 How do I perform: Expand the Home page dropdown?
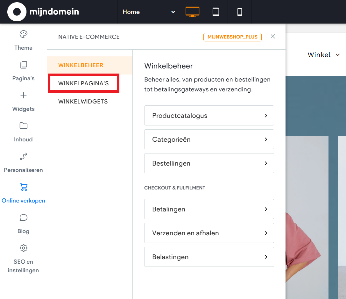coord(148,12)
